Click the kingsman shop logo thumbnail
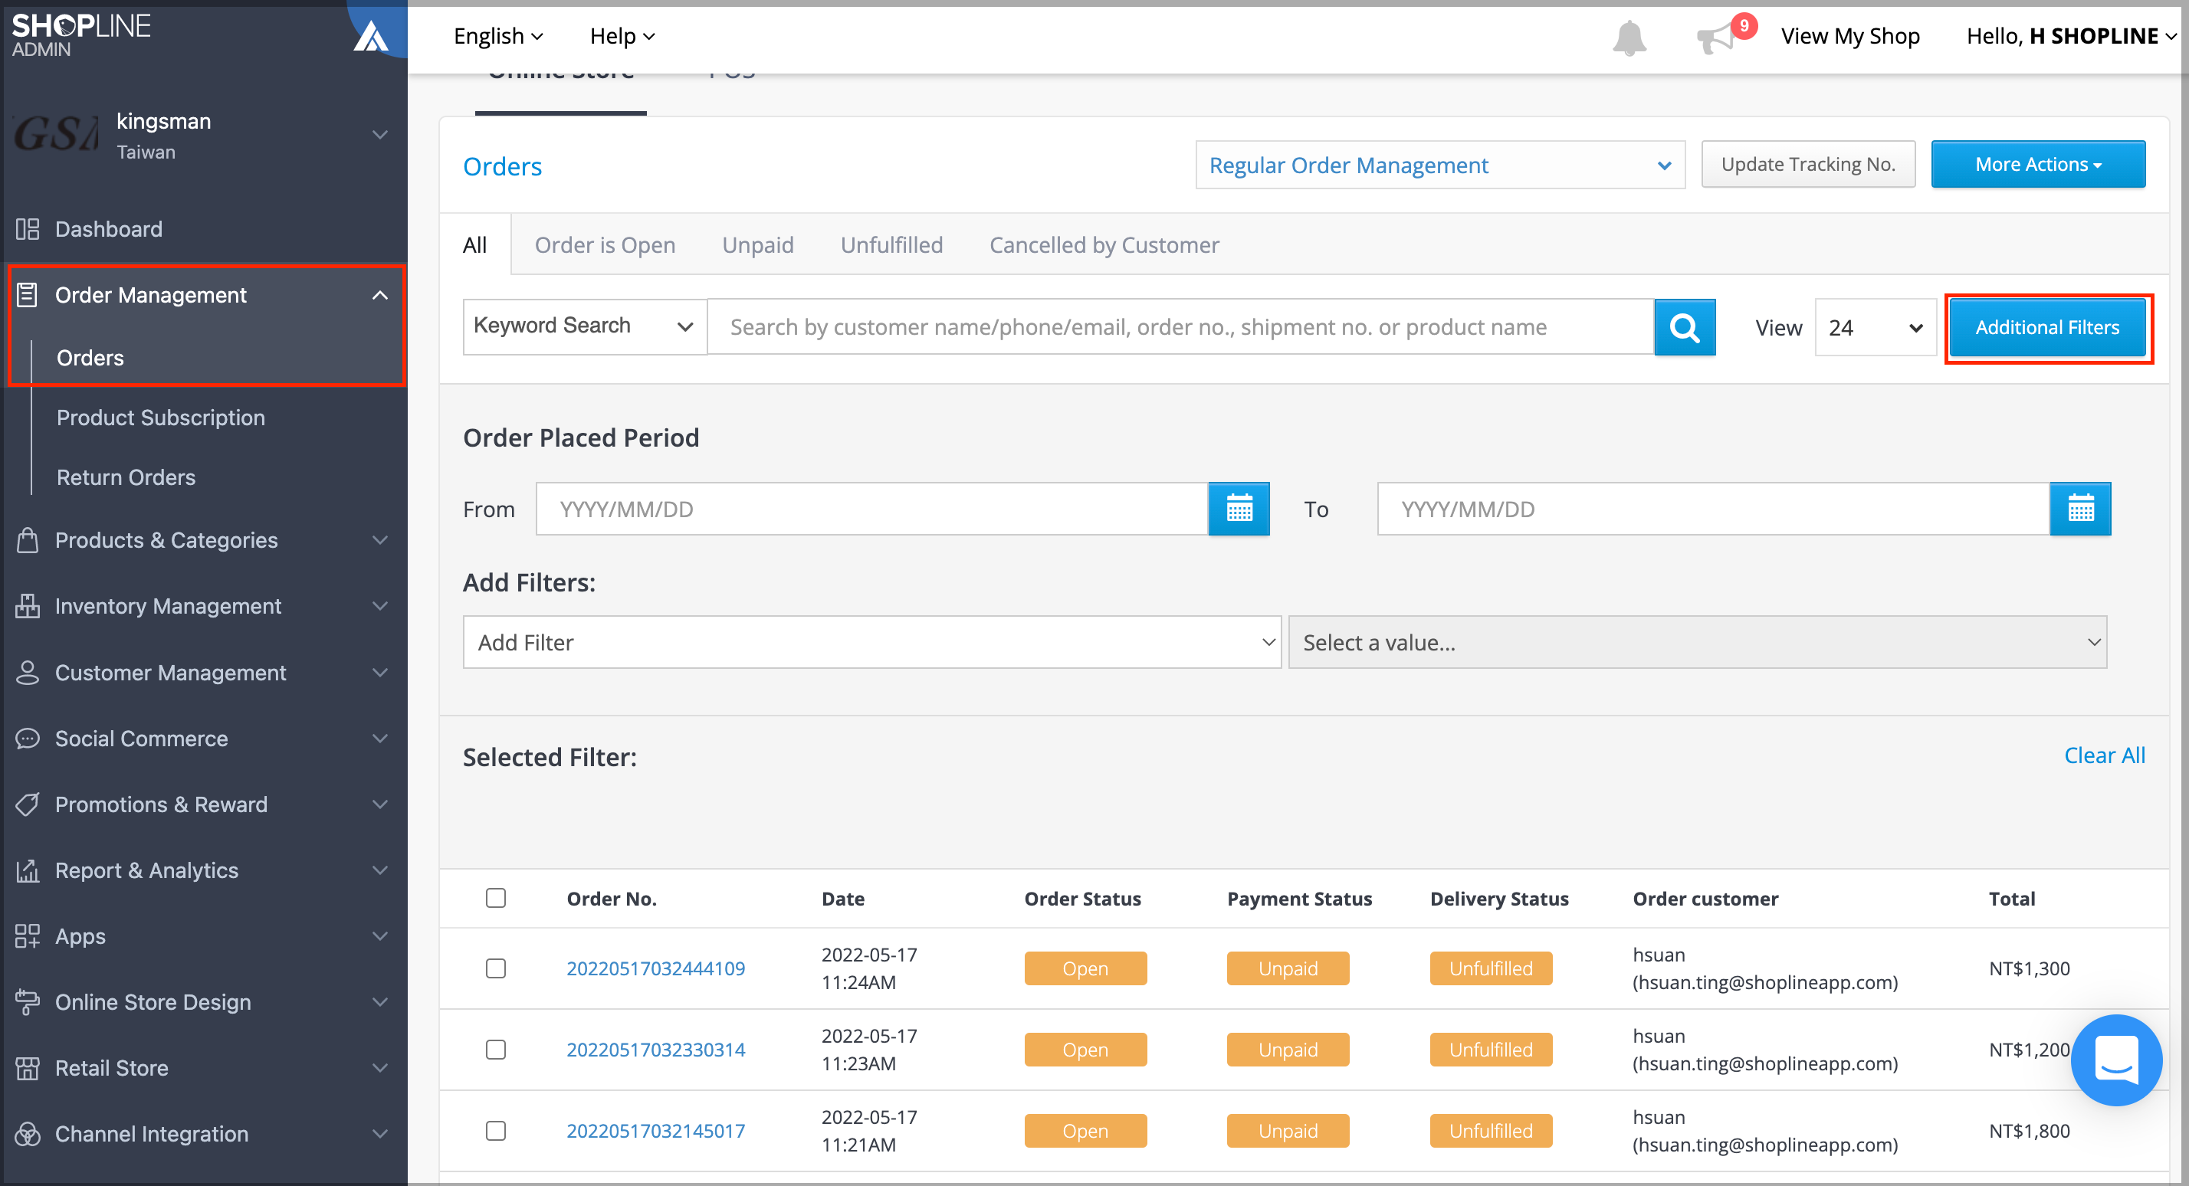Image resolution: width=2189 pixels, height=1186 pixels. coord(56,134)
